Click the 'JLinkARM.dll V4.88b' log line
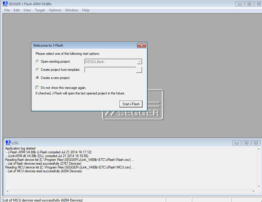 pyautogui.click(x=47, y=156)
